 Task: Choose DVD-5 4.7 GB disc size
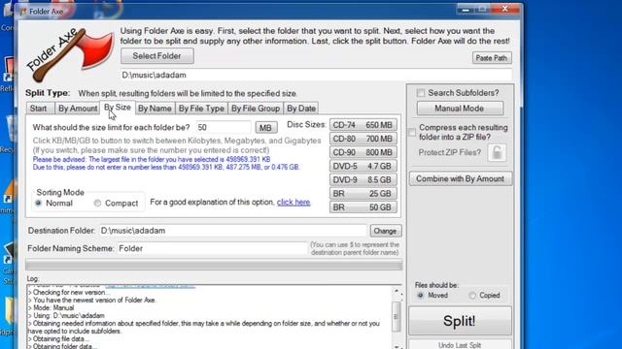point(363,166)
